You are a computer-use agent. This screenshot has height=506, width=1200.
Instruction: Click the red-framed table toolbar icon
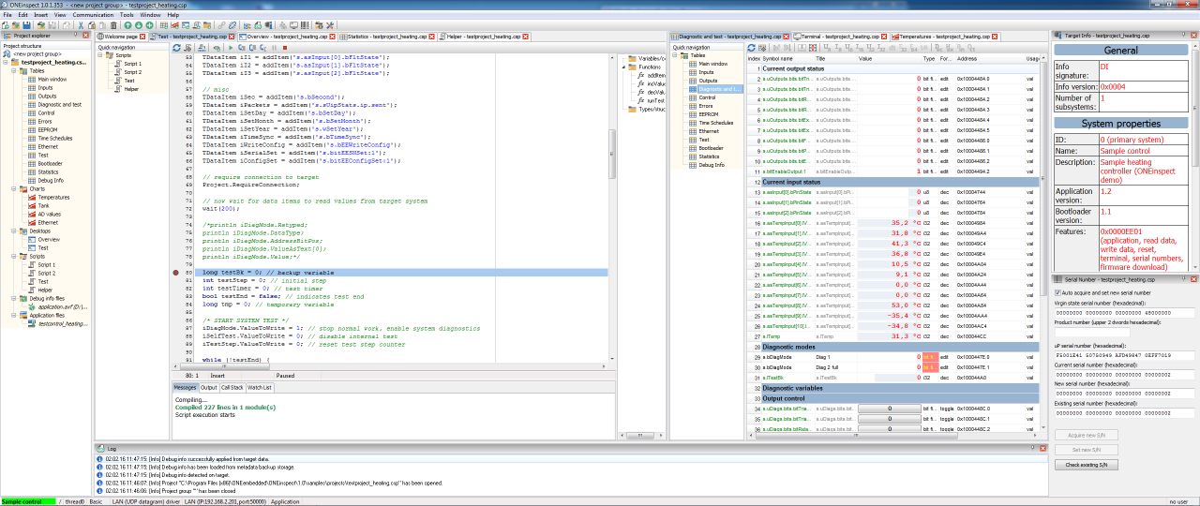[813, 47]
